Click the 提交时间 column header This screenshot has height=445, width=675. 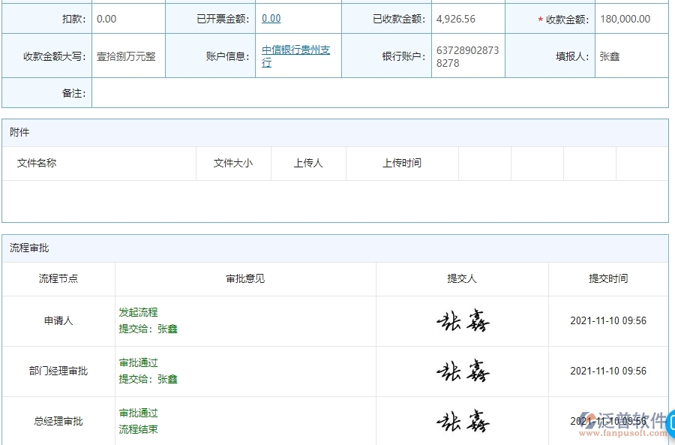coord(607,278)
